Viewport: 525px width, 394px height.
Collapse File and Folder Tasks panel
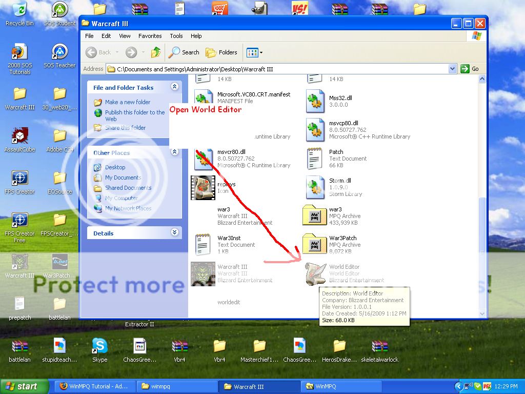174,86
